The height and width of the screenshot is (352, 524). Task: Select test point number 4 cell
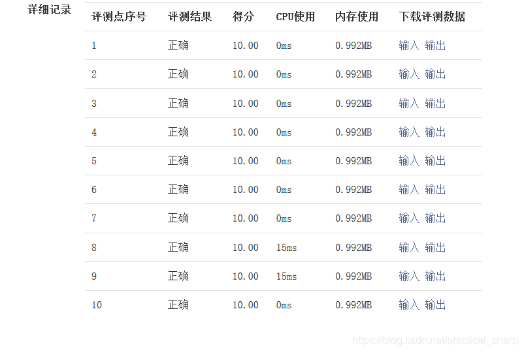[x=94, y=132]
